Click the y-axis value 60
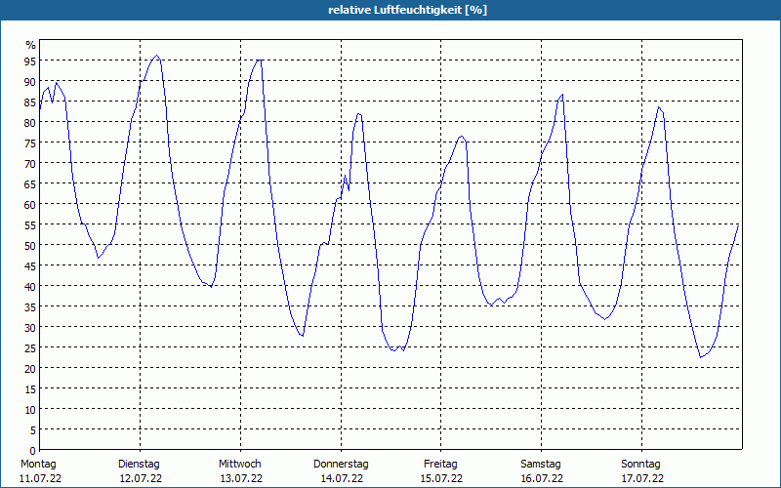Viewport: 781px width, 488px height. click(30, 205)
